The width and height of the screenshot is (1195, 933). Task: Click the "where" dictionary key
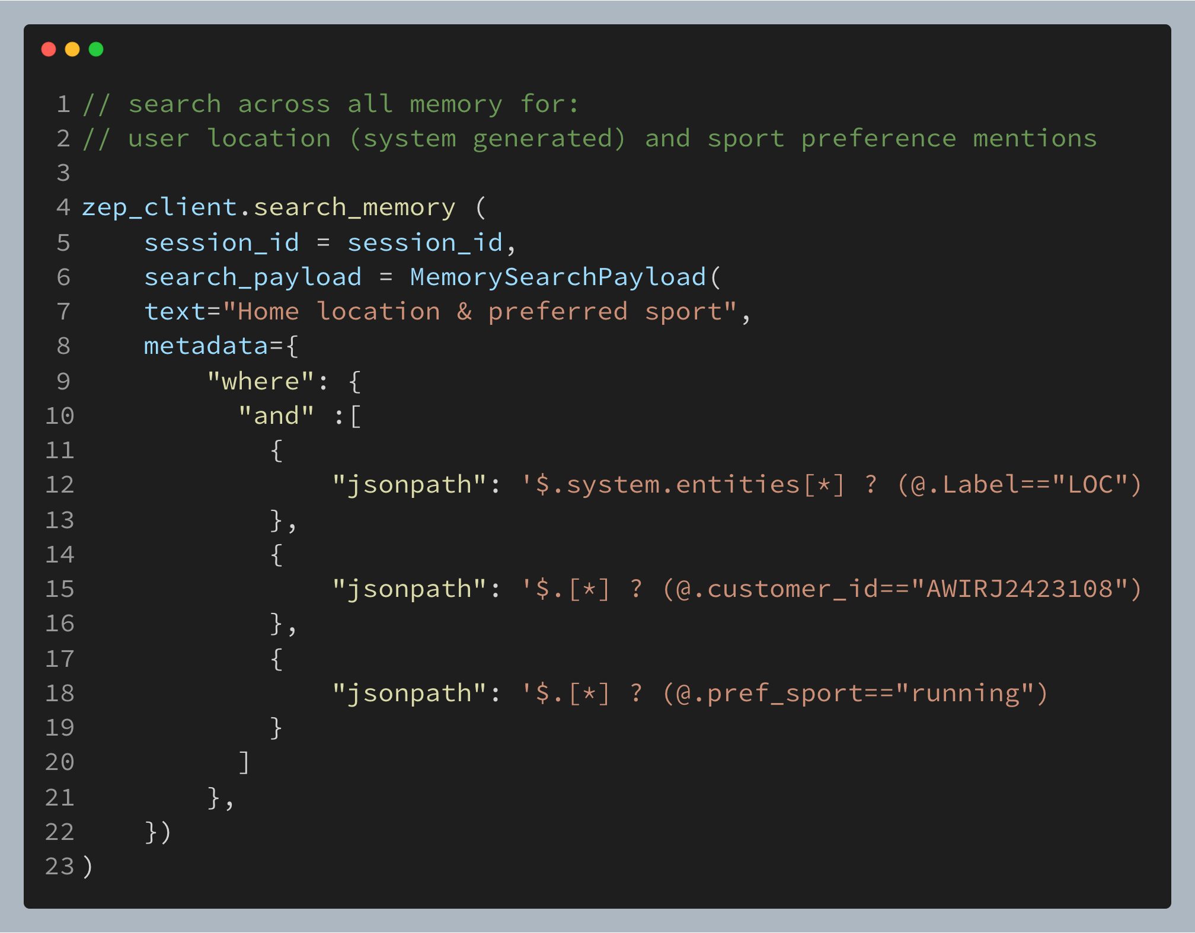tap(260, 381)
